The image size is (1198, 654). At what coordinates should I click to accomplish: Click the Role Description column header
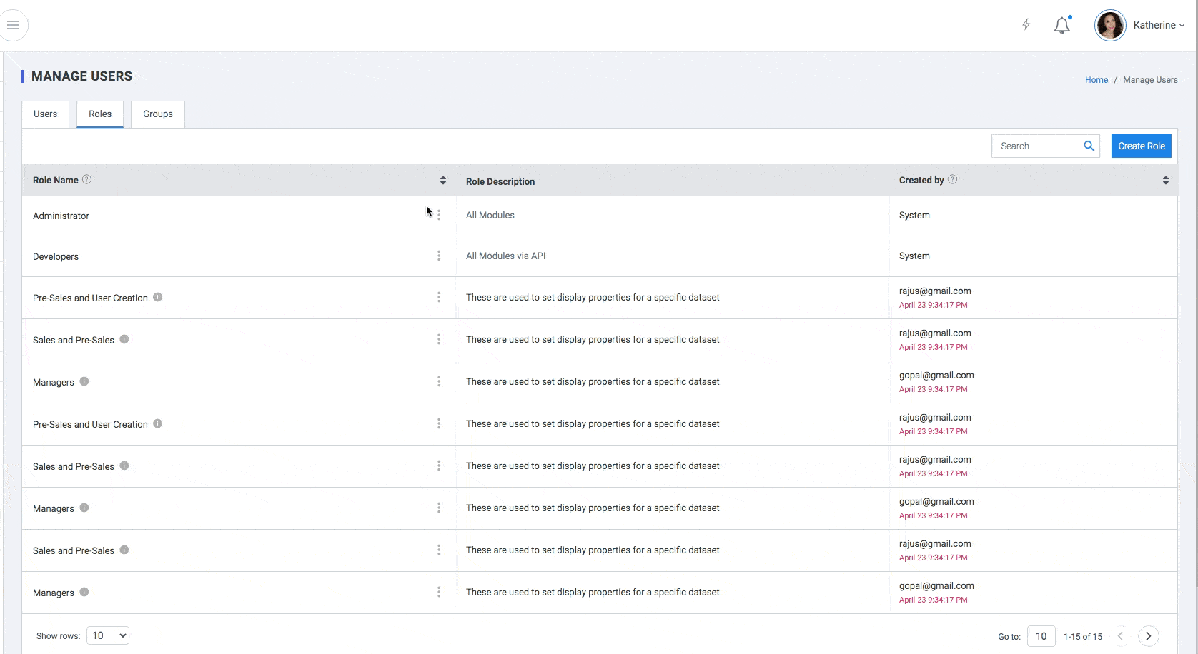pos(500,181)
